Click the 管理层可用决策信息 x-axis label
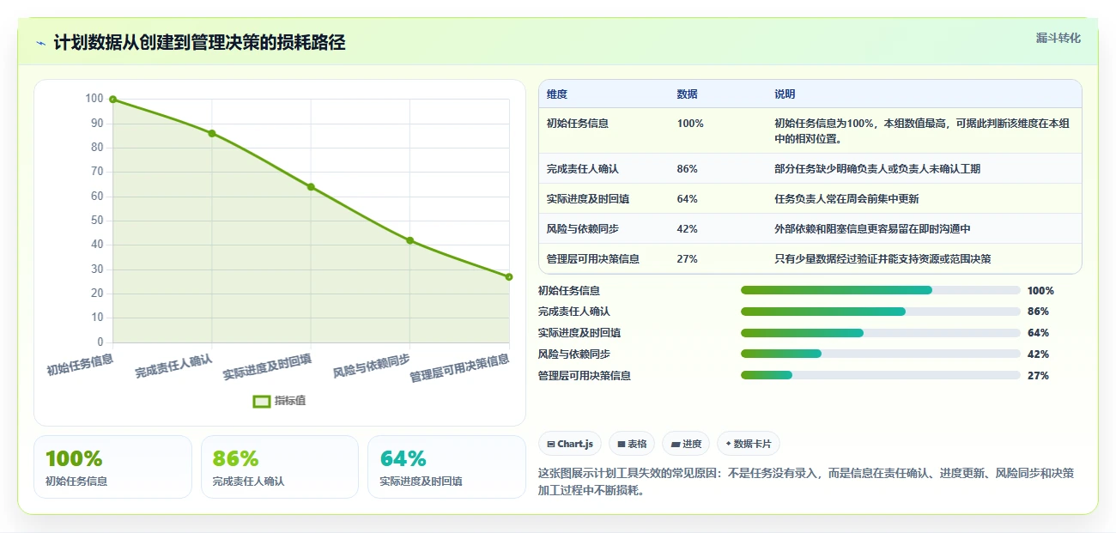This screenshot has height=533, width=1116. coord(459,366)
